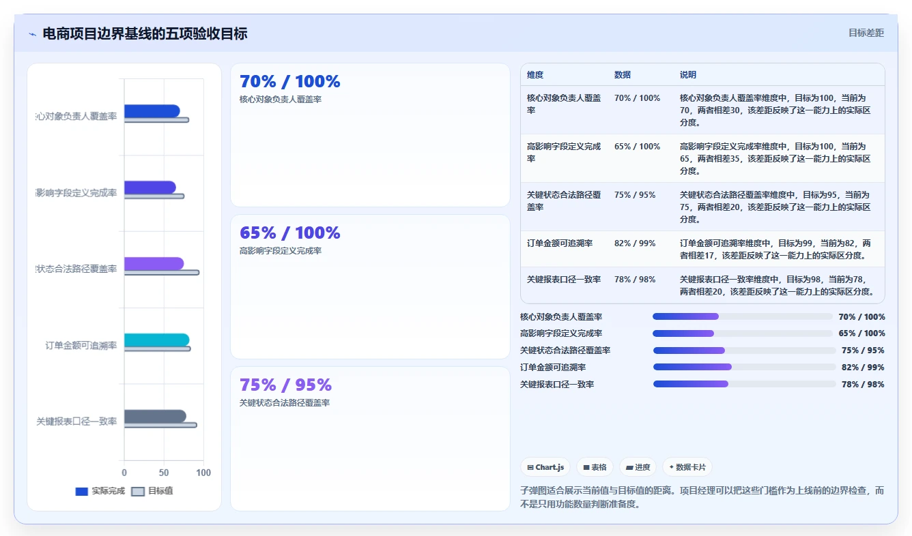Click the 关键报表口径一致率 table row name
The height and width of the screenshot is (536, 912).
564,280
